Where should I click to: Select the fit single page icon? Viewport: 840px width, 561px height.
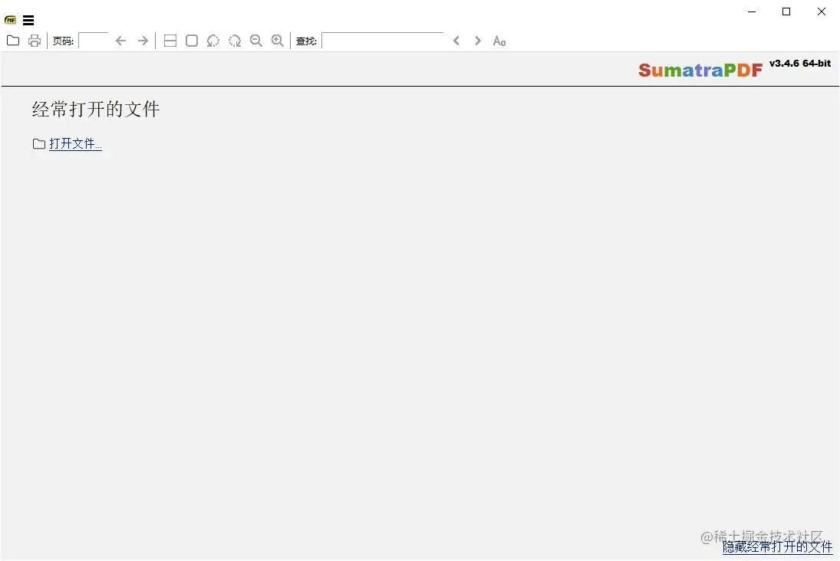click(x=191, y=41)
